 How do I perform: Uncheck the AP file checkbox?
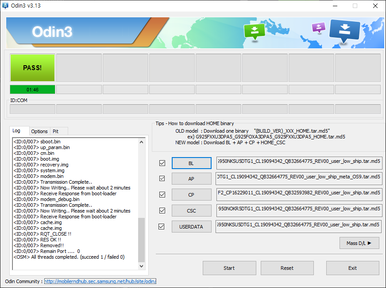coord(162,178)
